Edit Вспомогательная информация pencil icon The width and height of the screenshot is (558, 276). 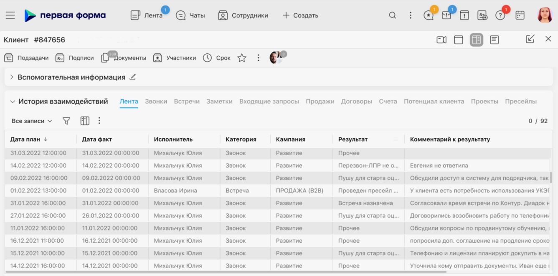click(x=133, y=77)
